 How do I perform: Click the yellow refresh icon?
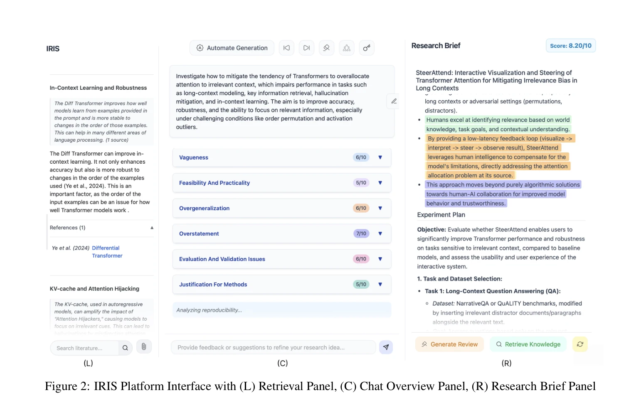click(x=580, y=344)
